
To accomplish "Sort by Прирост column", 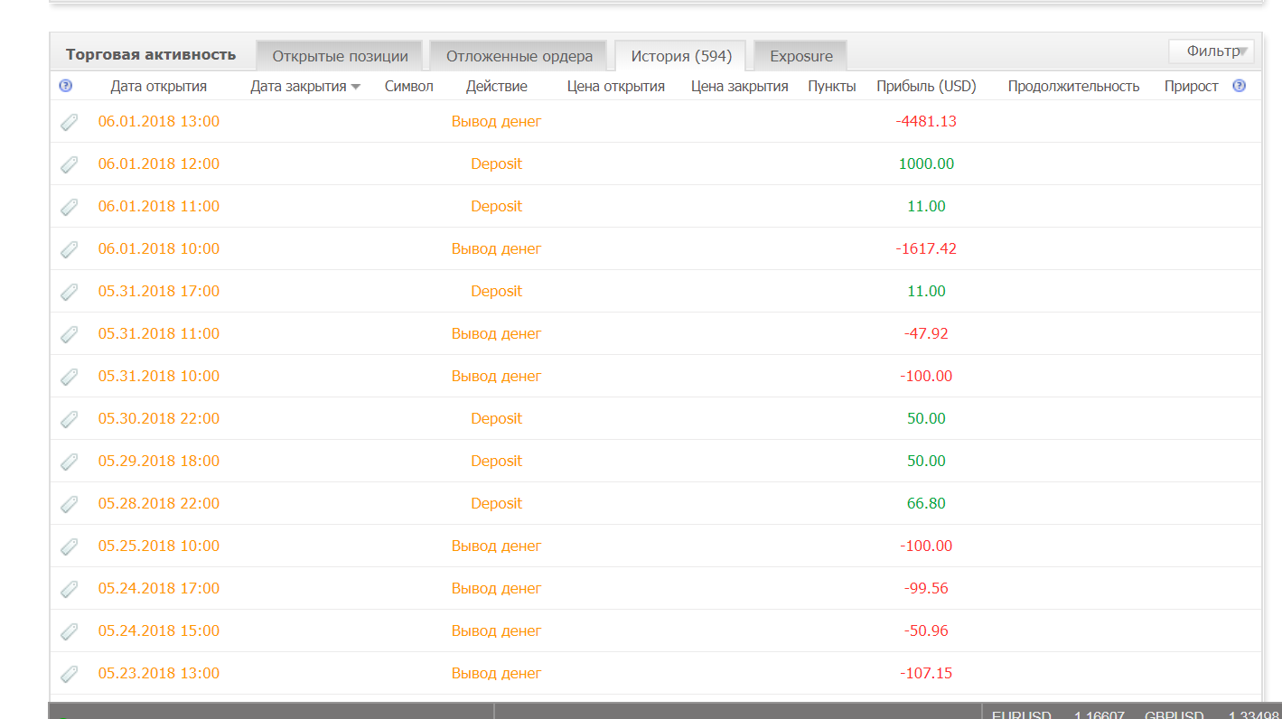I will [1192, 87].
